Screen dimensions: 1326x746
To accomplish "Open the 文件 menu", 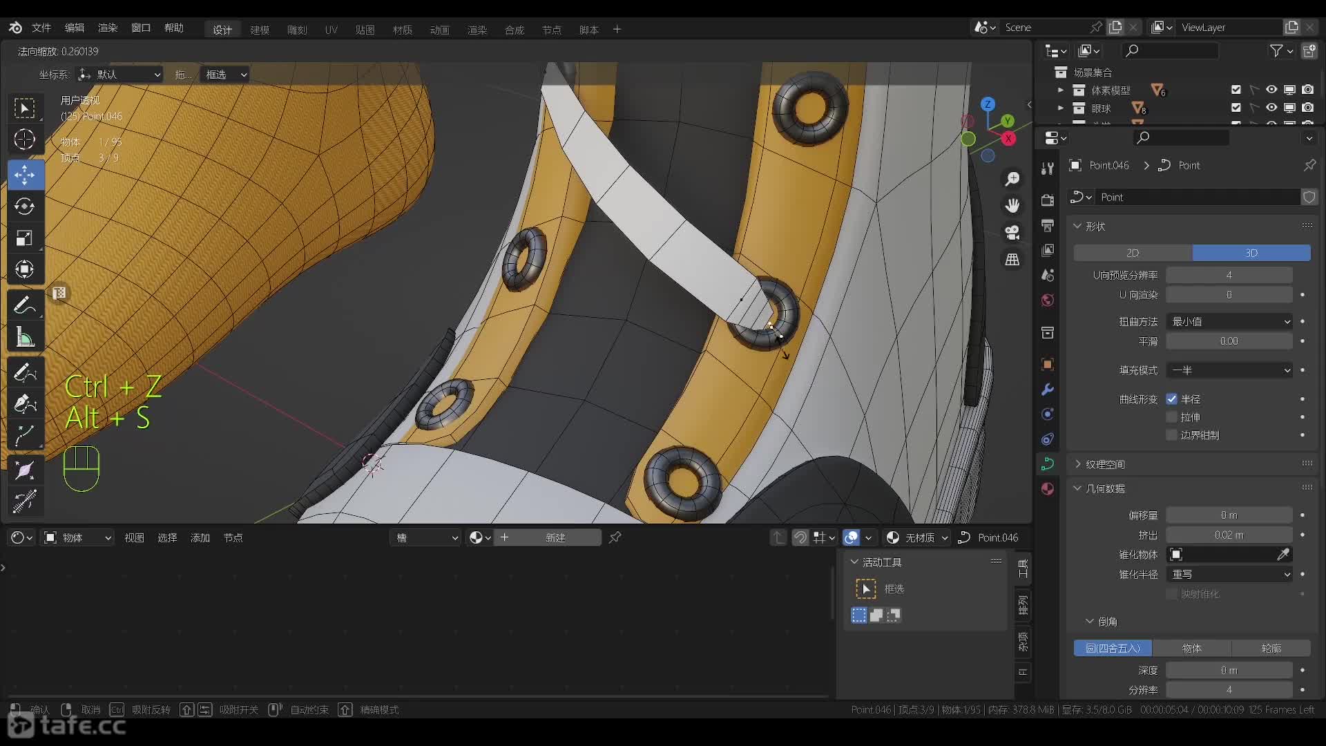I will (x=41, y=28).
